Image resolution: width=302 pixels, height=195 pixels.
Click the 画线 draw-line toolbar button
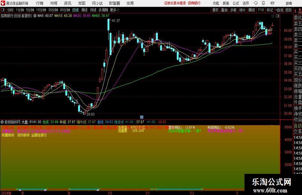pos(252,10)
